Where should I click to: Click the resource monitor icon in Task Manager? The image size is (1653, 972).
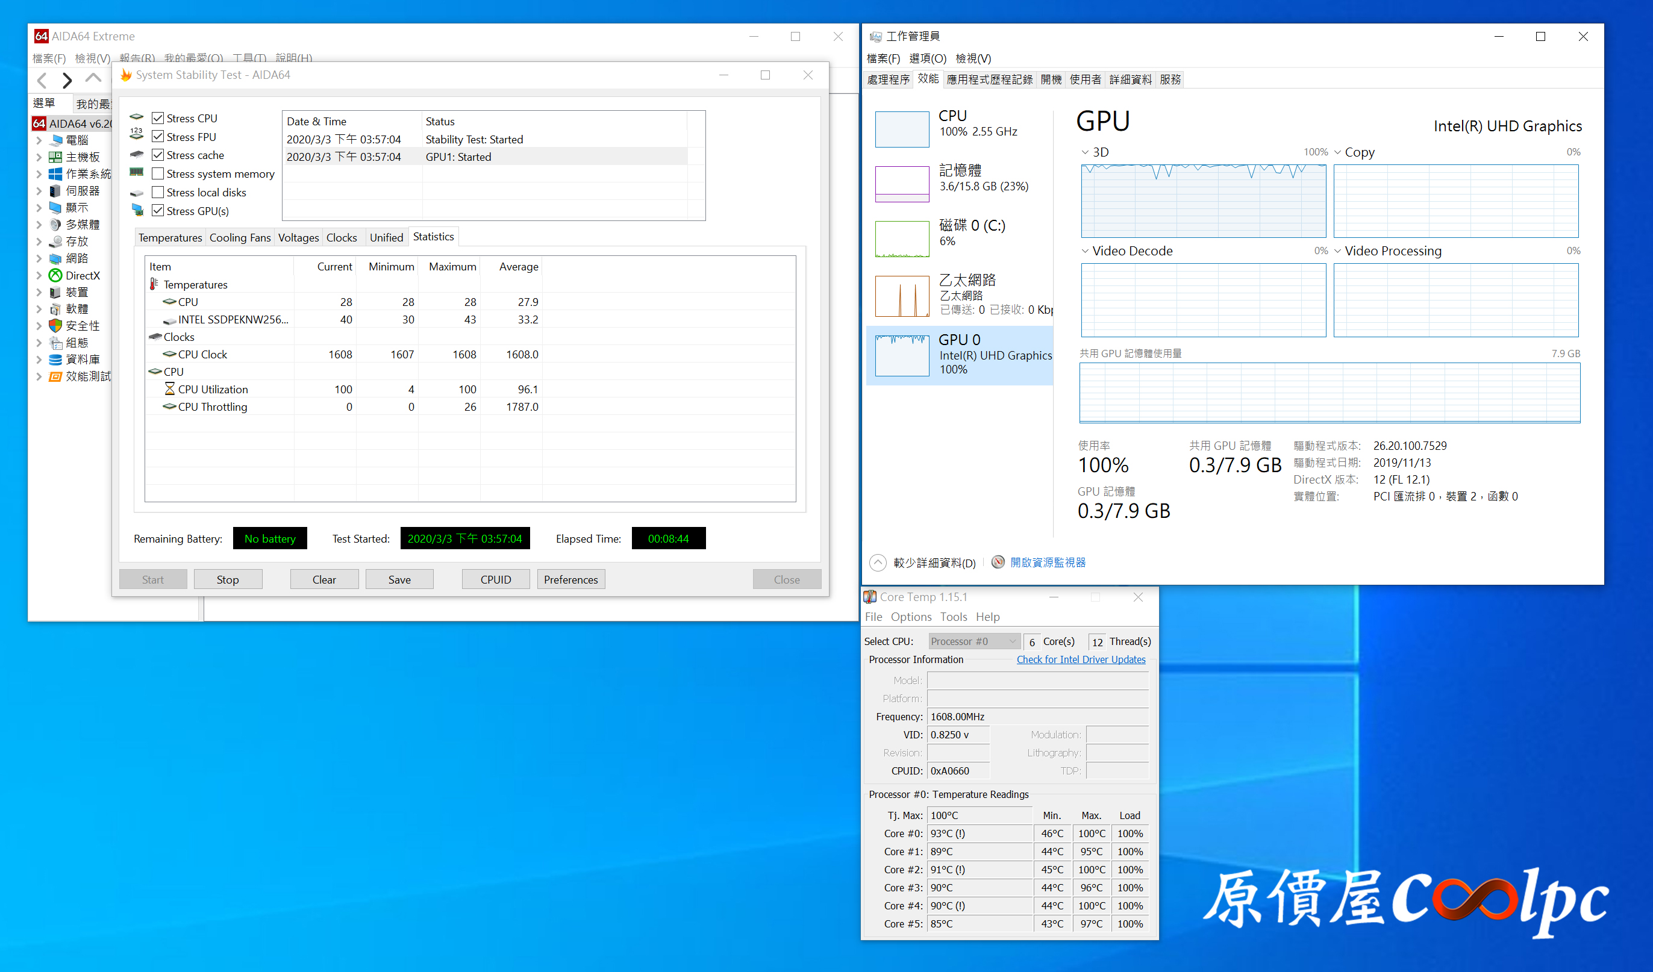(x=998, y=562)
